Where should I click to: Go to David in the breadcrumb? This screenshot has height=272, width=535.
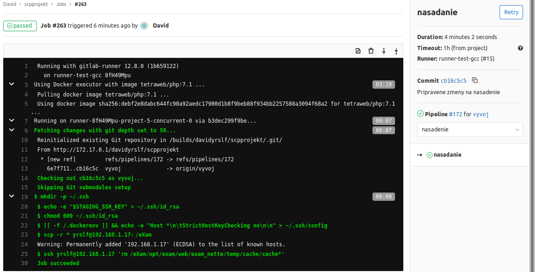[10, 5]
